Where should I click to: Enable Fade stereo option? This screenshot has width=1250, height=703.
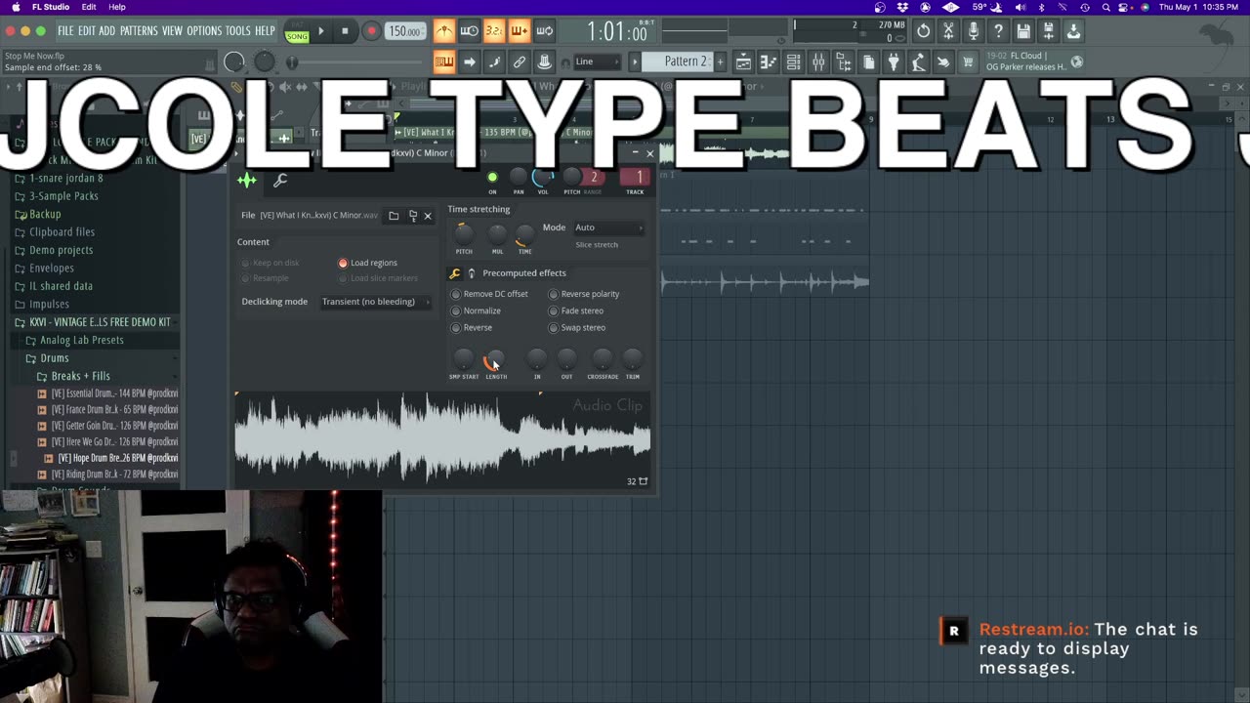[x=553, y=310]
